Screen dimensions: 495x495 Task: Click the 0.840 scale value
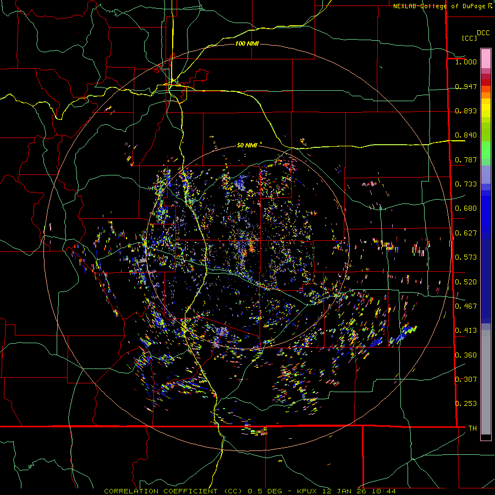click(x=466, y=135)
